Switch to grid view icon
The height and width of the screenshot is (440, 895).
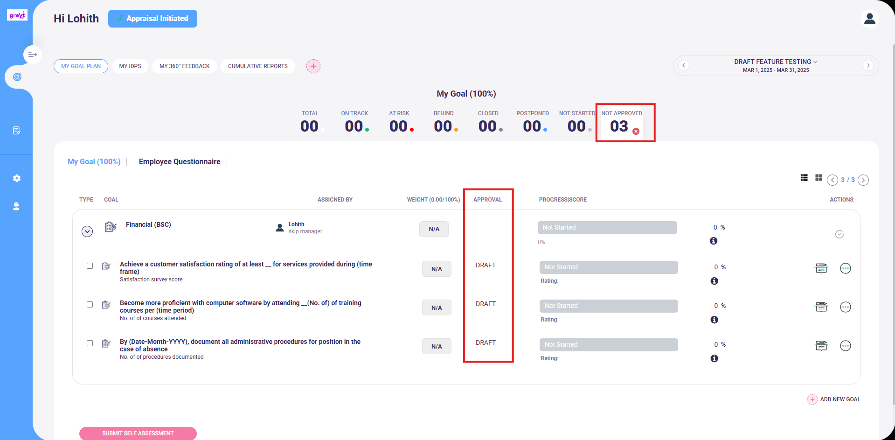click(819, 178)
